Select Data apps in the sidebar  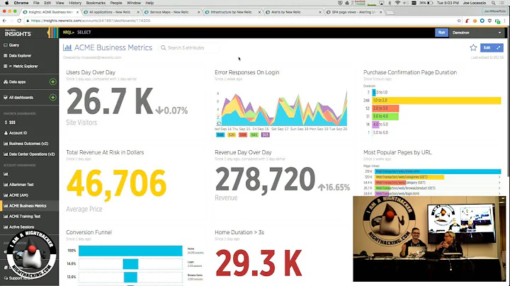click(14, 82)
